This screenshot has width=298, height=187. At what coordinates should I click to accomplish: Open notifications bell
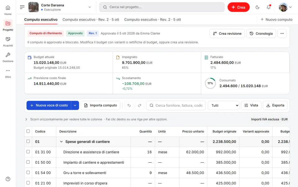tap(269, 7)
